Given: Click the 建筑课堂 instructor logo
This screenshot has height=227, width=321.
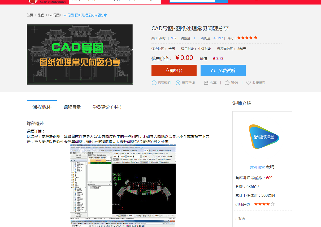Looking at the screenshot, I should (264, 137).
